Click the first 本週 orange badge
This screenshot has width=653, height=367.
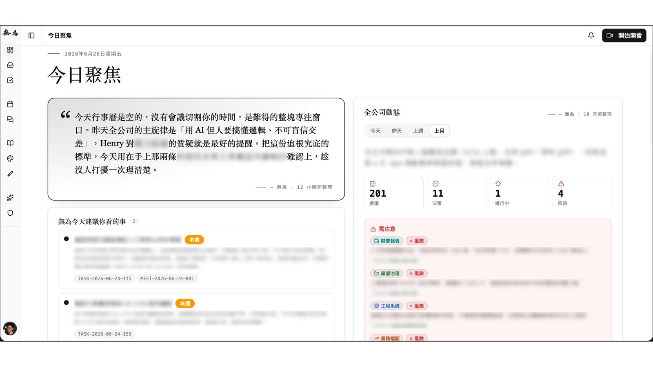(194, 240)
